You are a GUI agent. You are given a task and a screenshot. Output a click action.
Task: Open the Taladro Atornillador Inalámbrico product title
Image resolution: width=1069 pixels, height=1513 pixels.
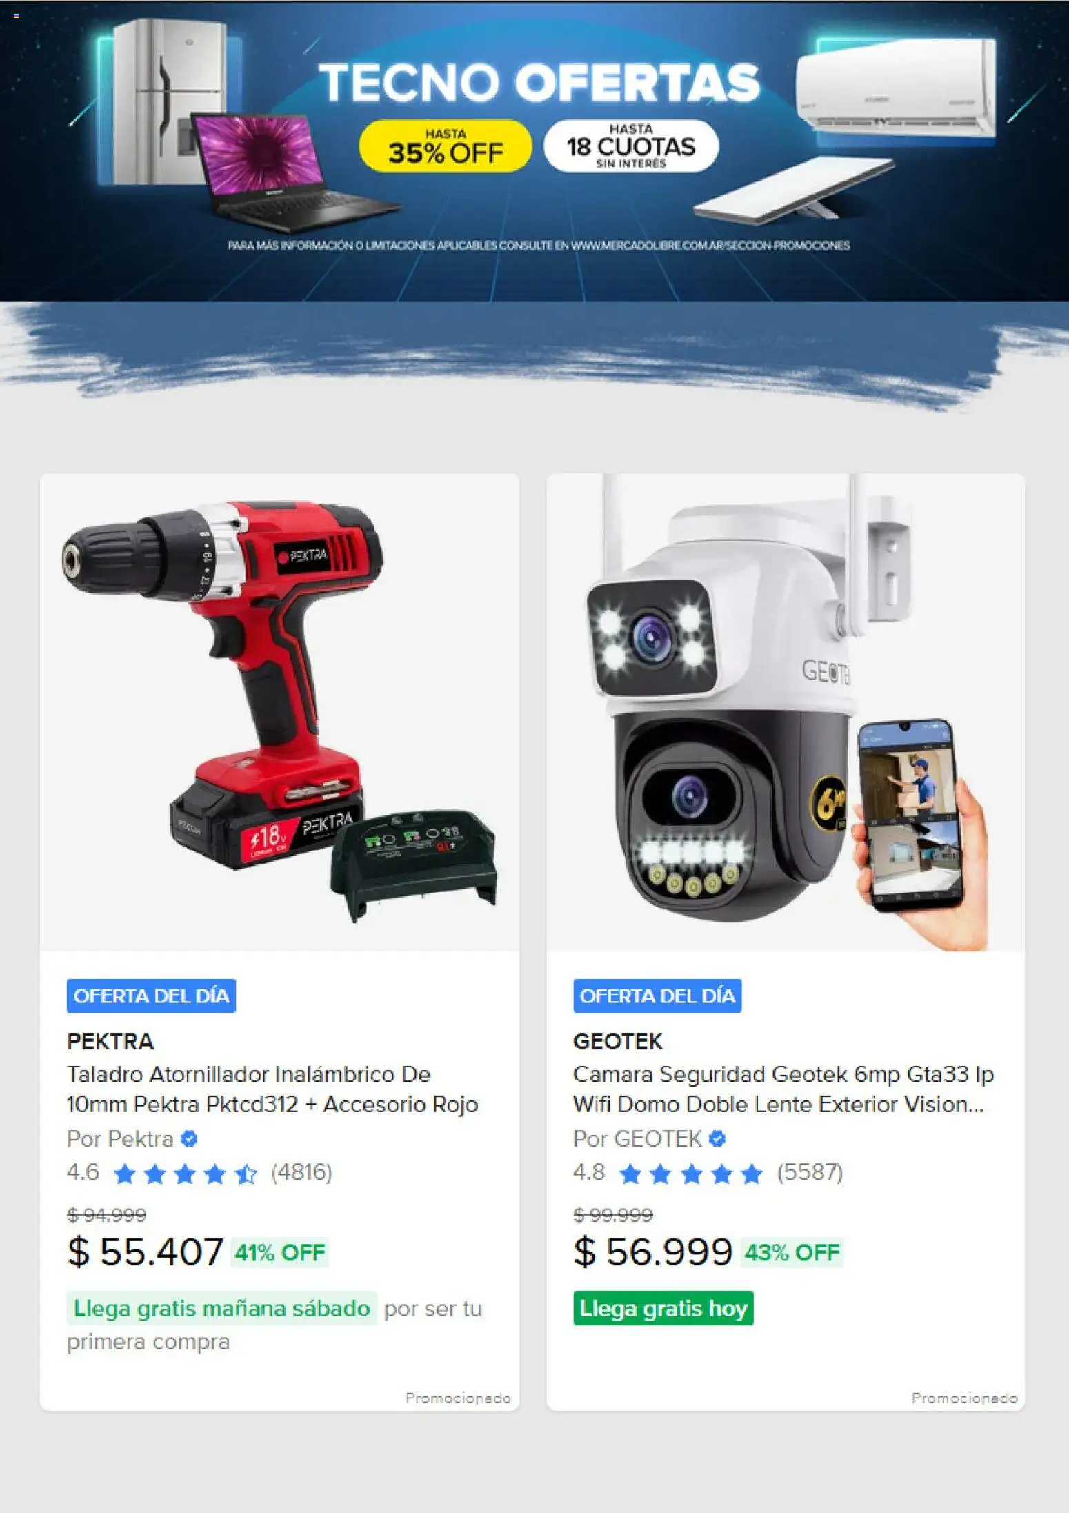272,1089
